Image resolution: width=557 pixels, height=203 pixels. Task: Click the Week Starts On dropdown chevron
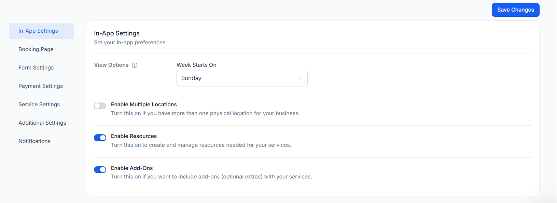pos(301,78)
